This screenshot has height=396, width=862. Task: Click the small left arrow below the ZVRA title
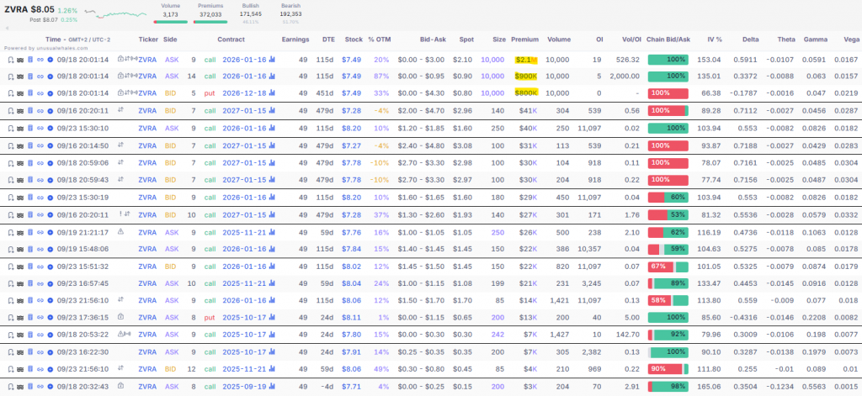pyautogui.click(x=7, y=28)
